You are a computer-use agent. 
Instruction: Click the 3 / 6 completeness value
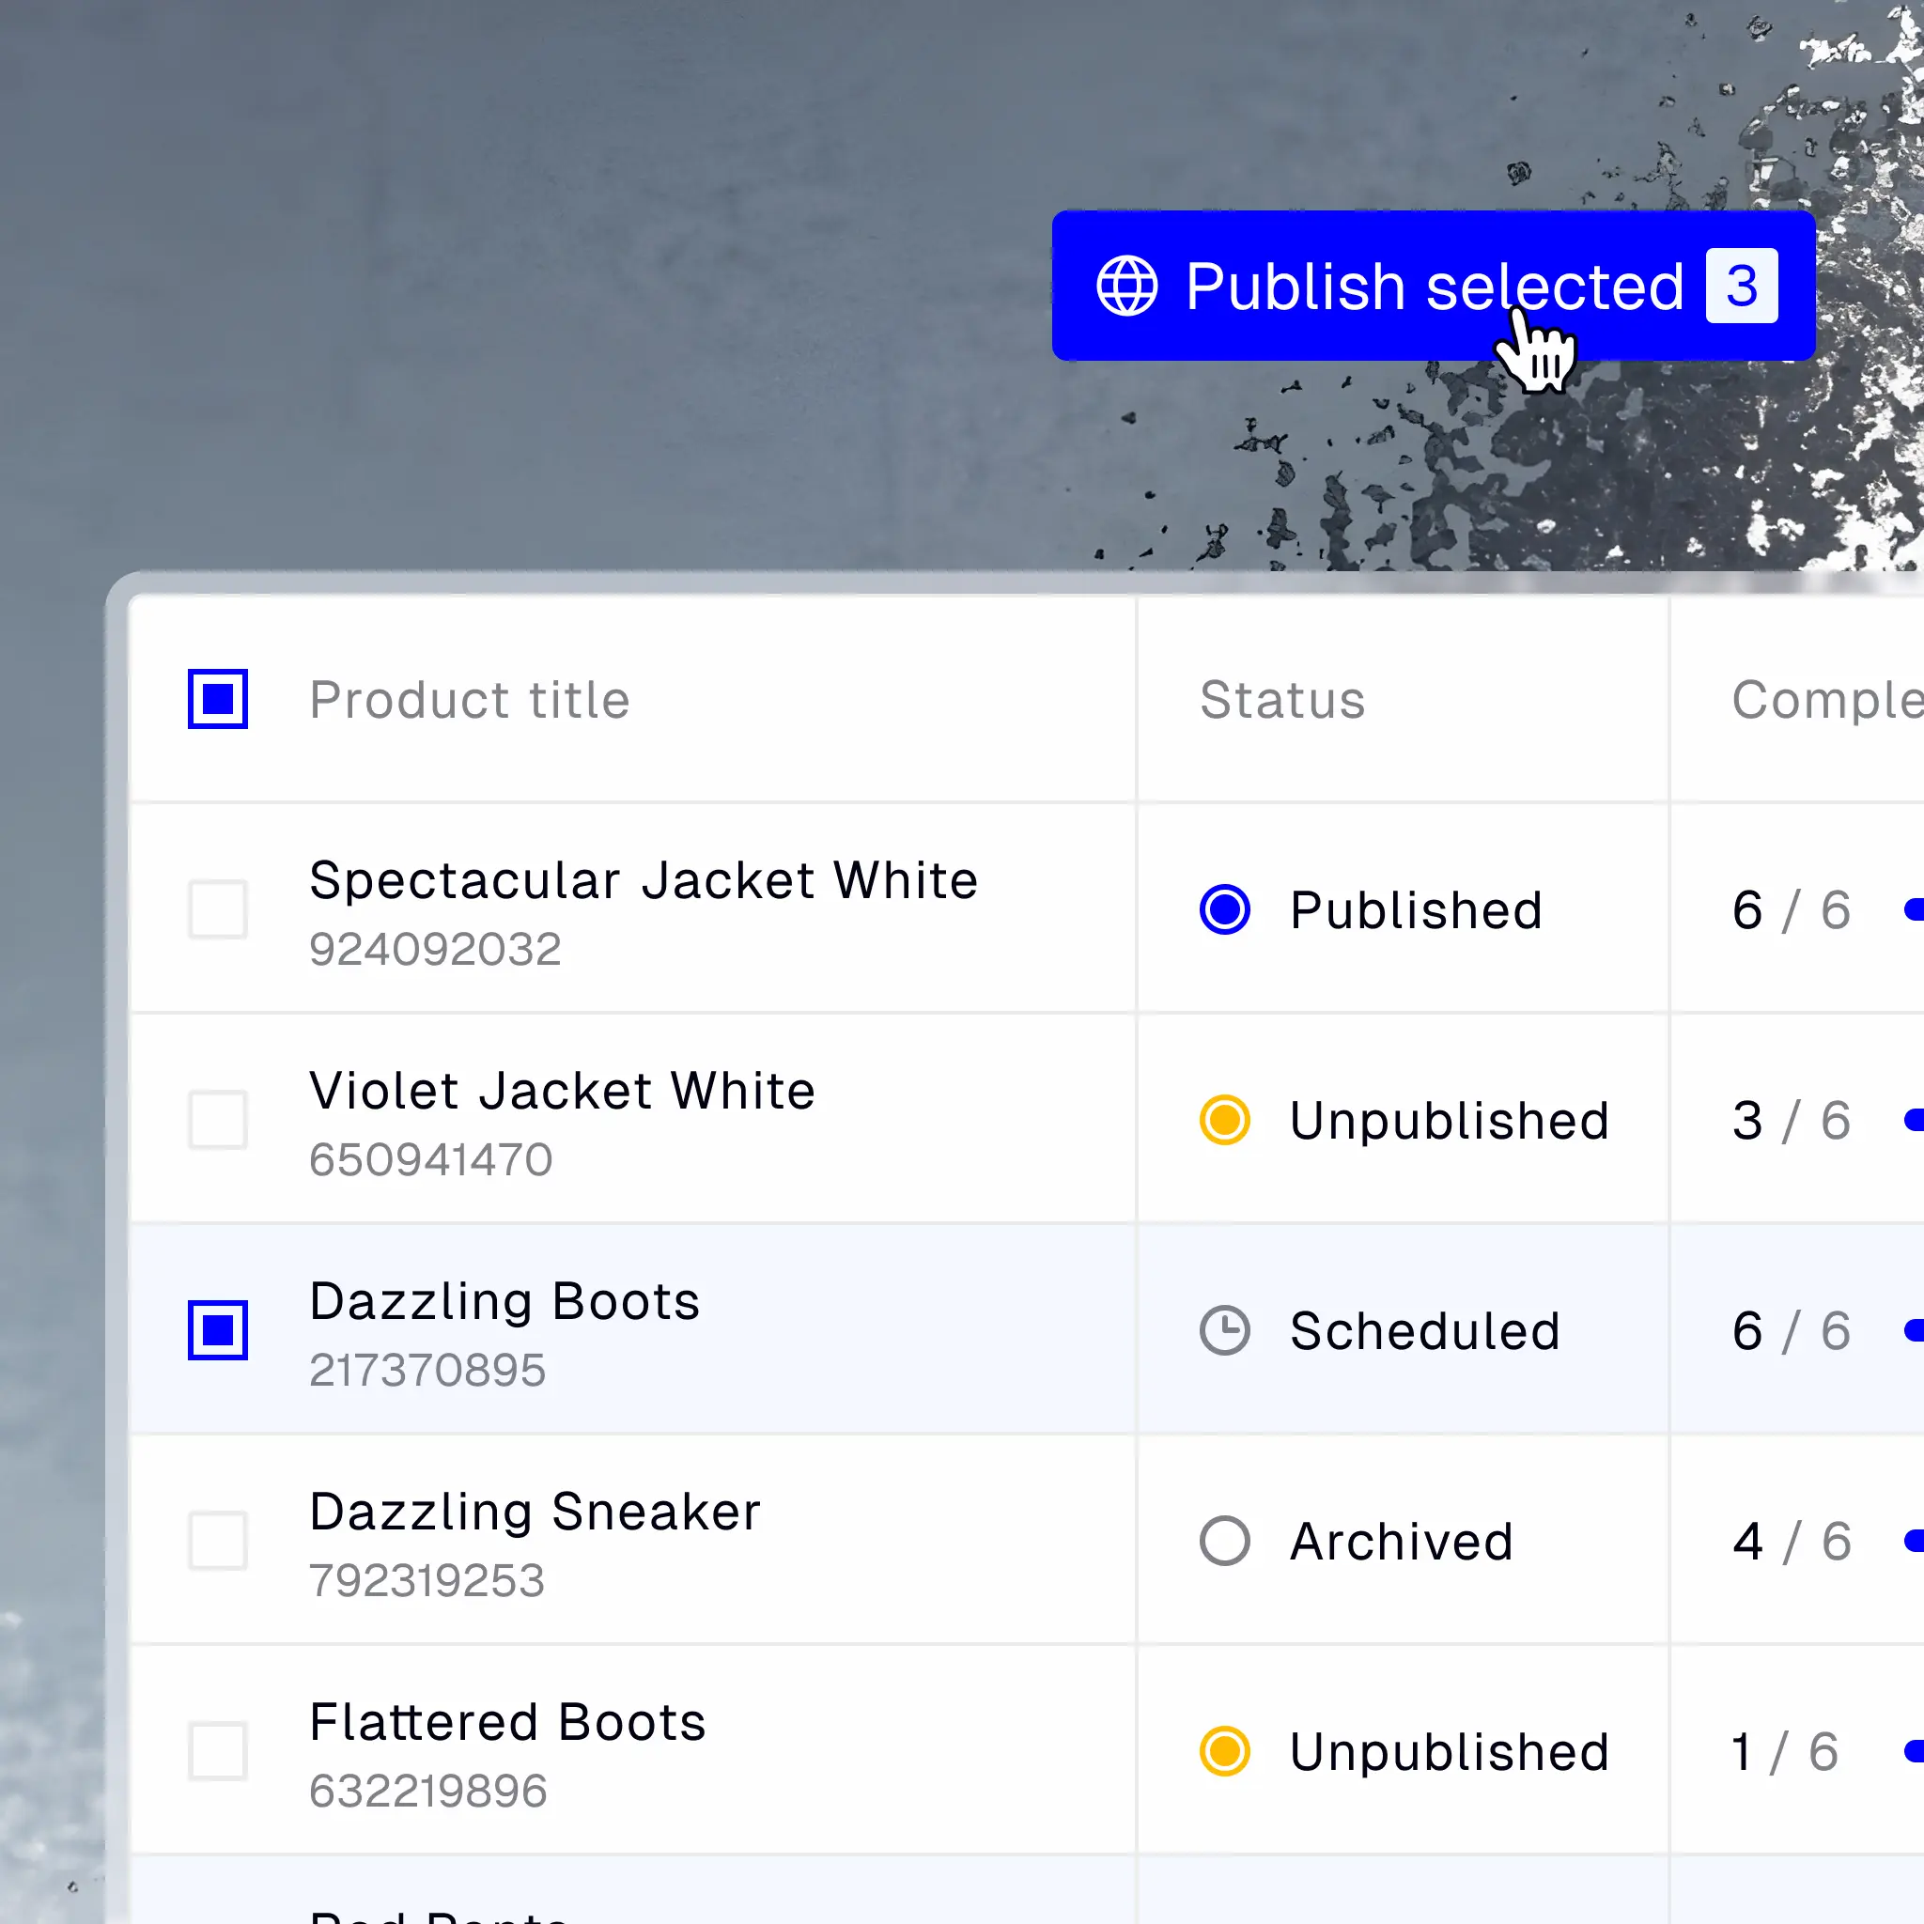(x=1791, y=1121)
